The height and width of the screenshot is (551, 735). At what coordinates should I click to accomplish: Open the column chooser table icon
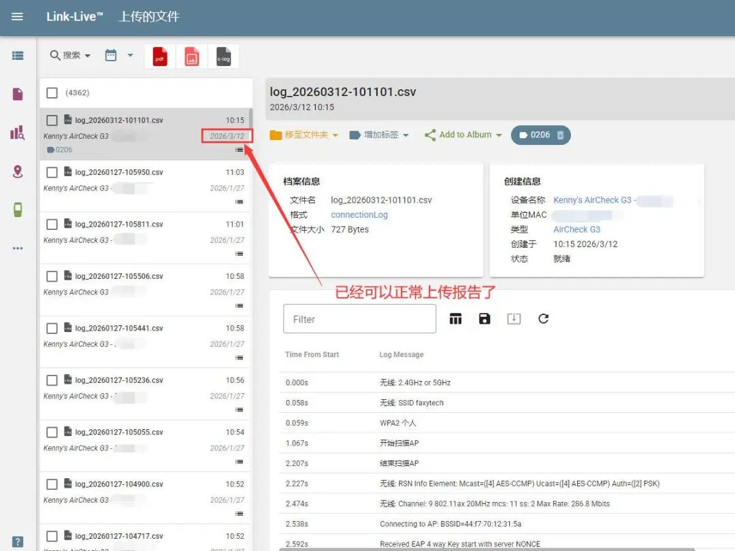456,319
